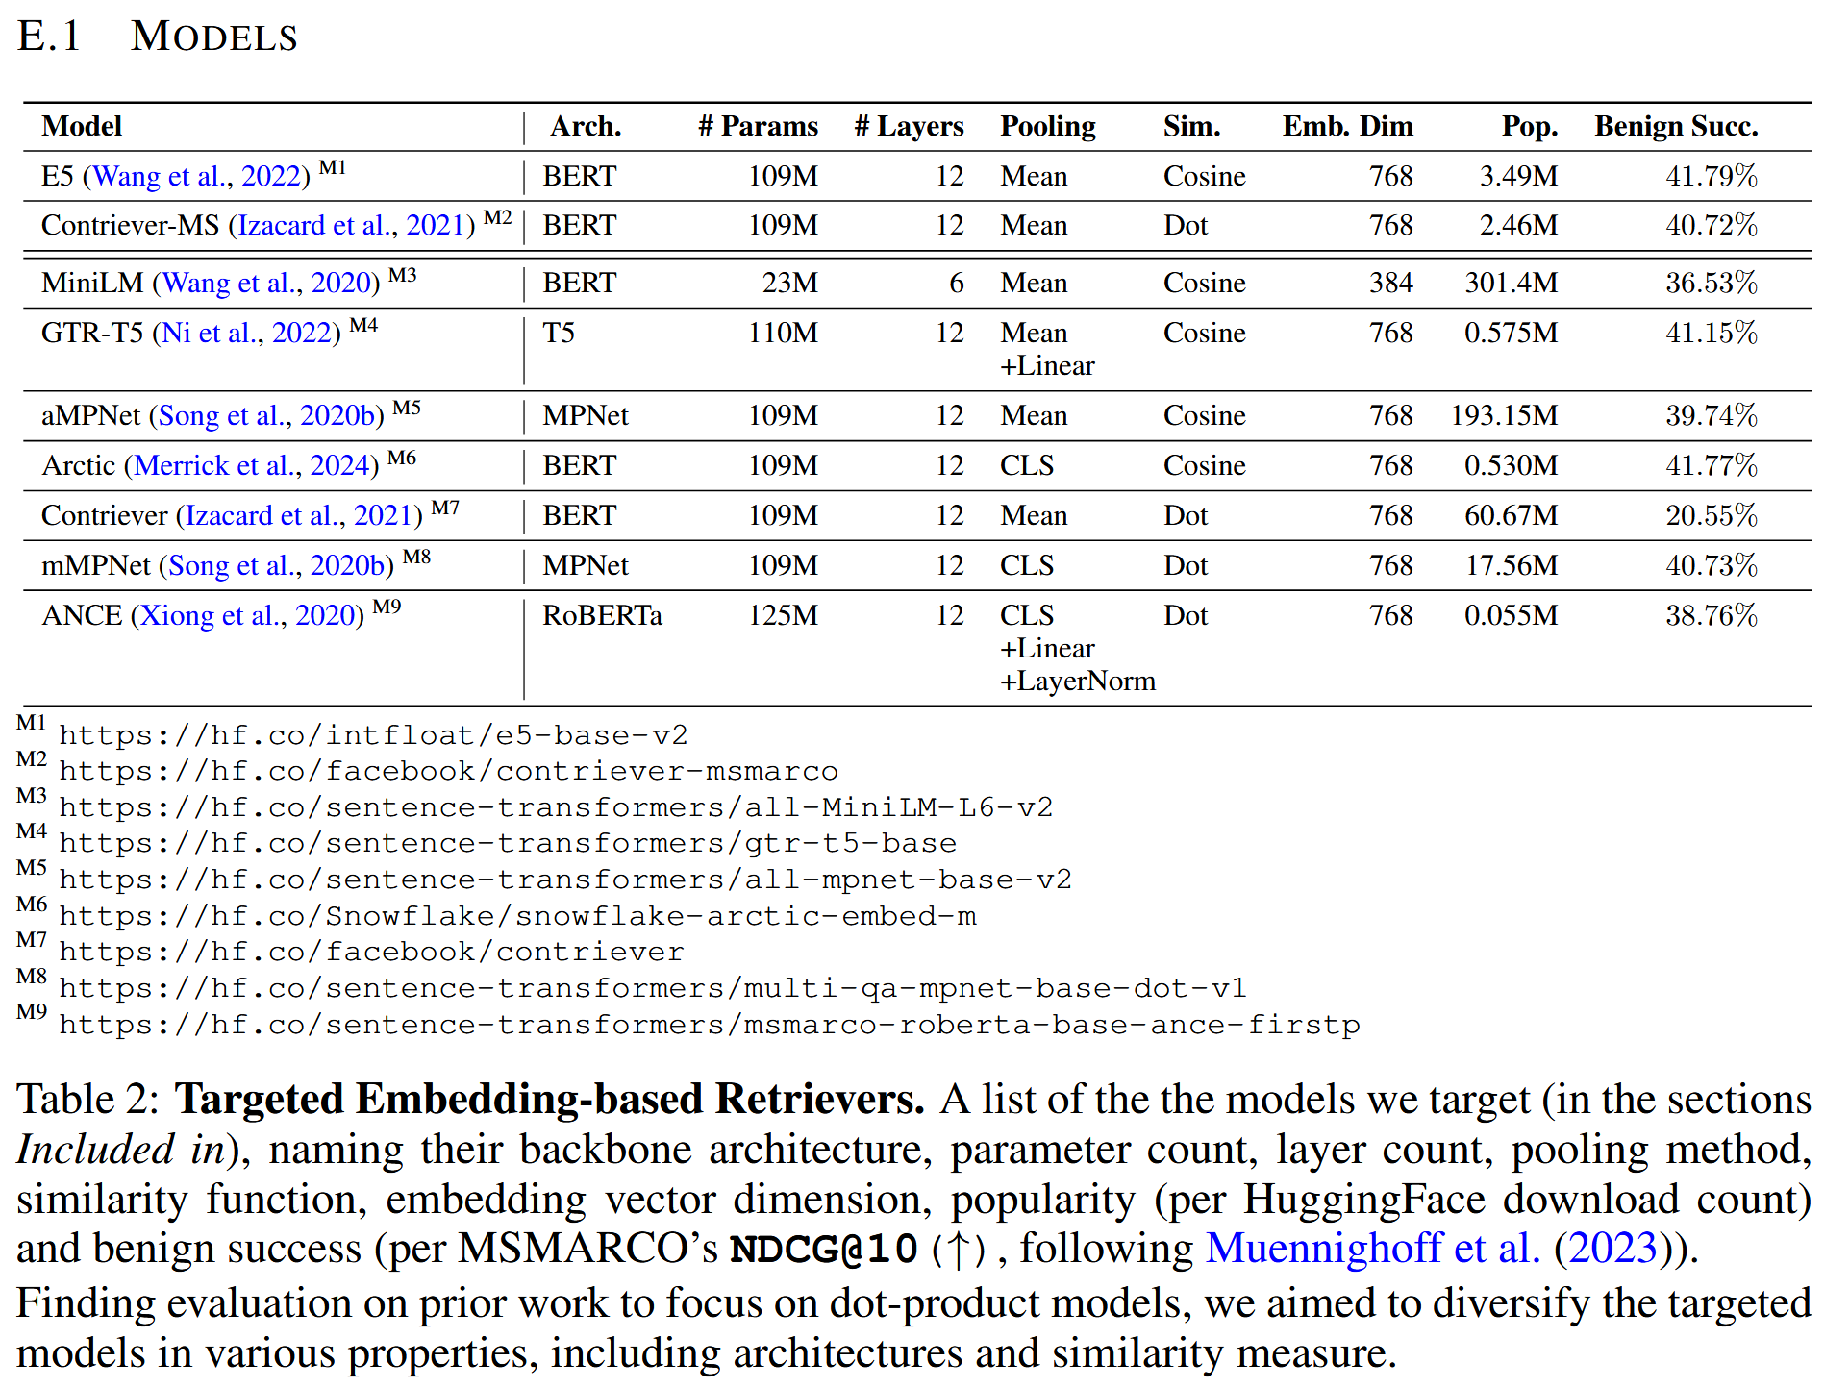Click the '0.530M' popularity value

[x=1512, y=466]
